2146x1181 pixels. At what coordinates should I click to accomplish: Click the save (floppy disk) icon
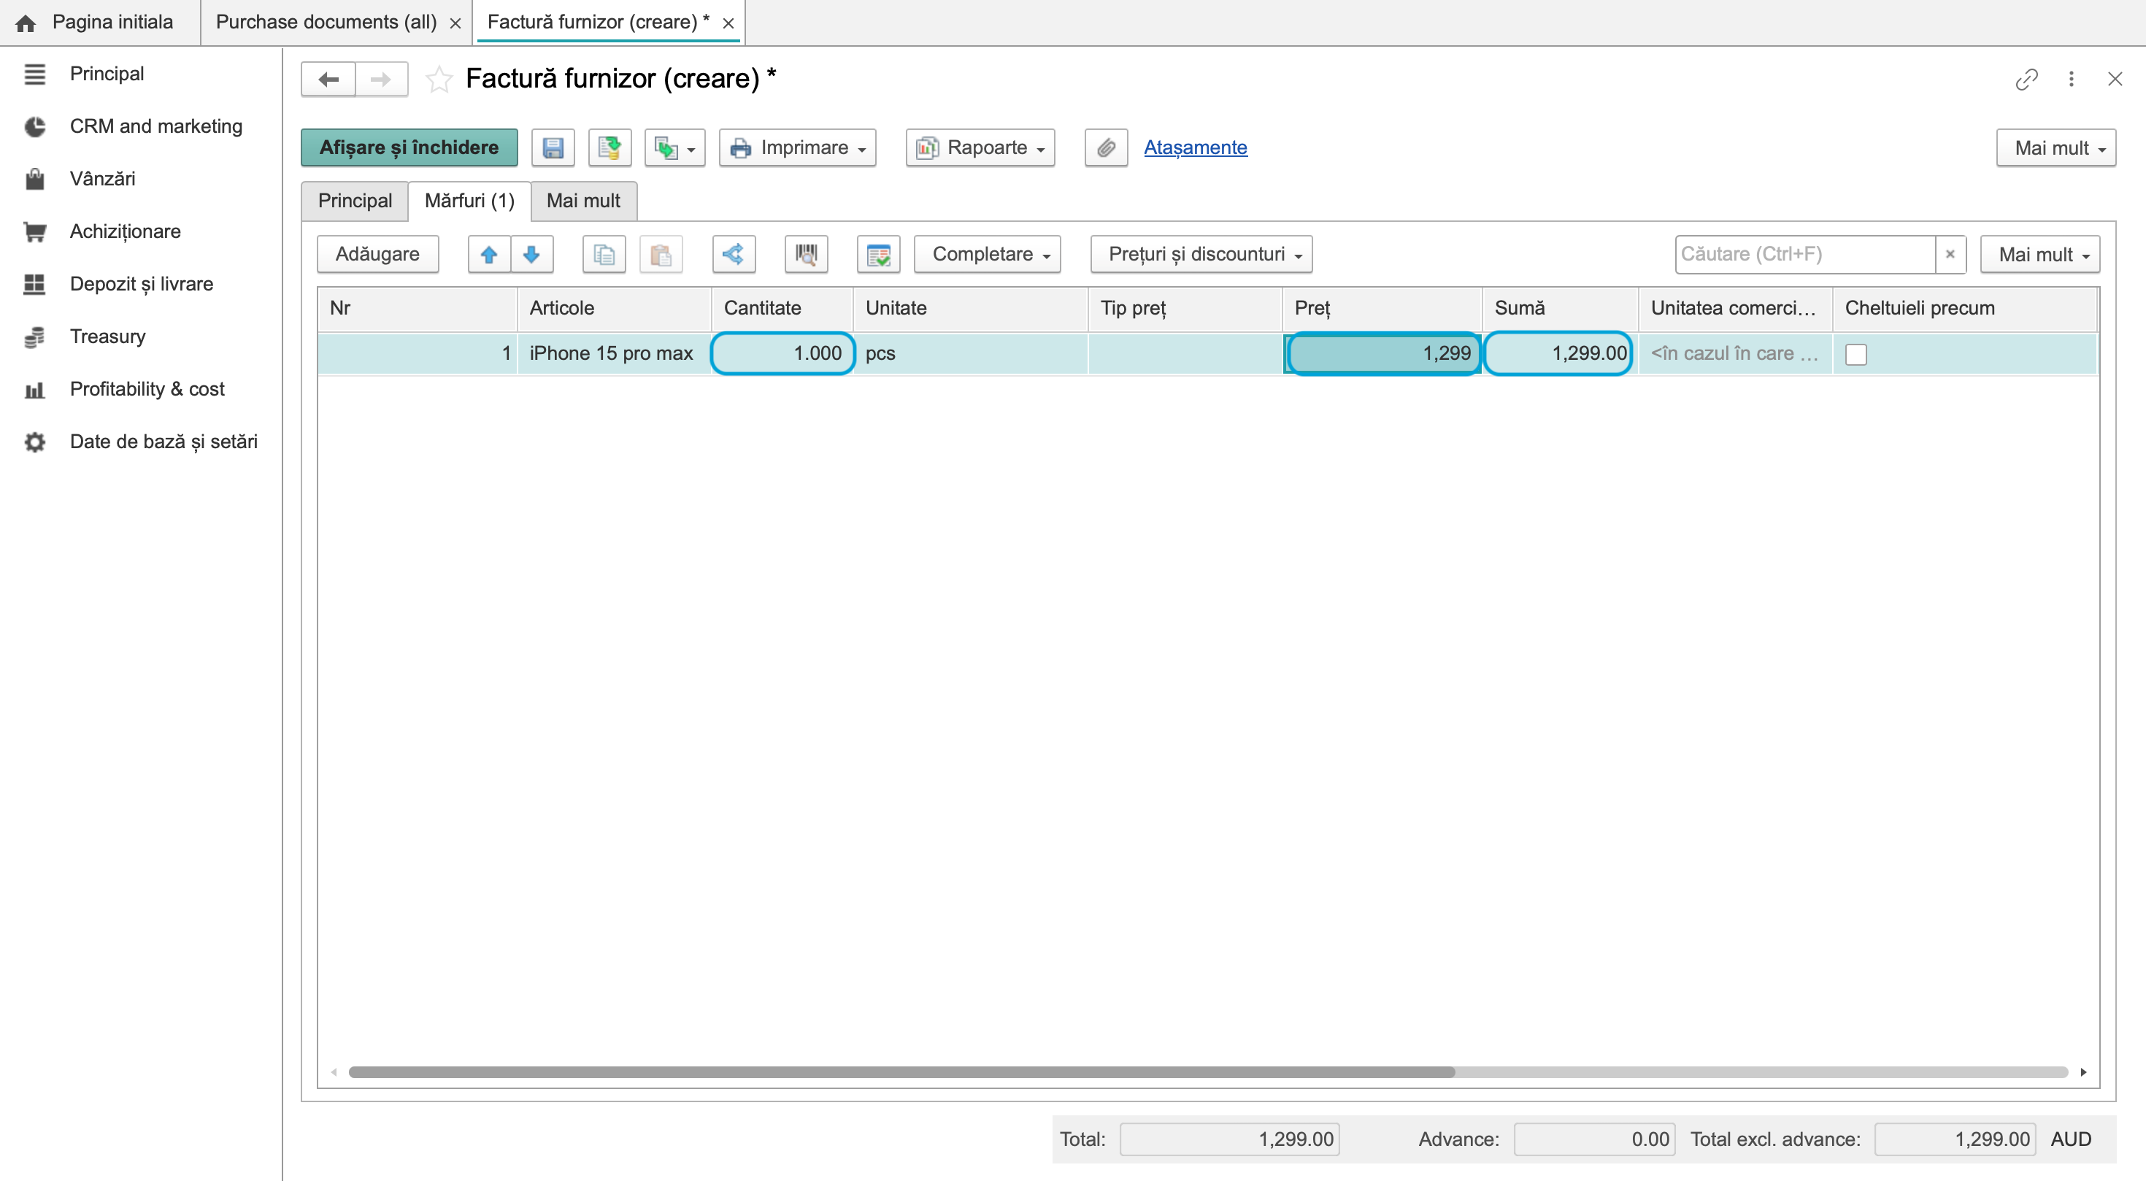pyautogui.click(x=553, y=147)
